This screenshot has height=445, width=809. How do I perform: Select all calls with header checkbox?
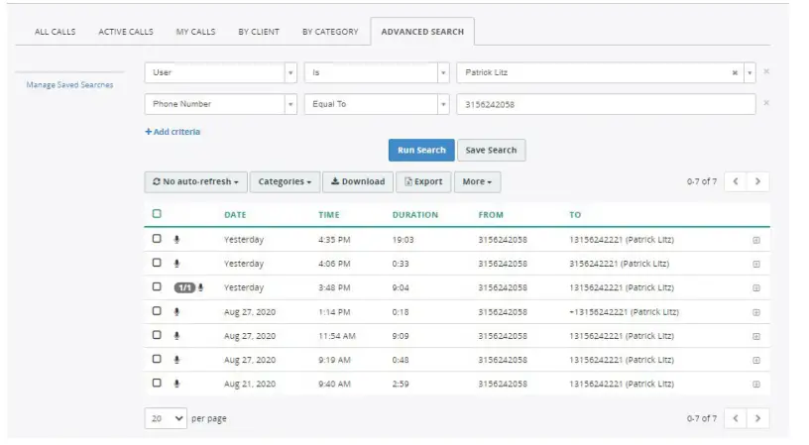point(157,214)
